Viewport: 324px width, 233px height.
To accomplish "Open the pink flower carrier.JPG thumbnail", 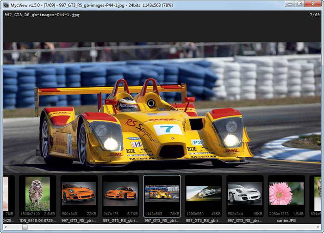I will click(287, 193).
